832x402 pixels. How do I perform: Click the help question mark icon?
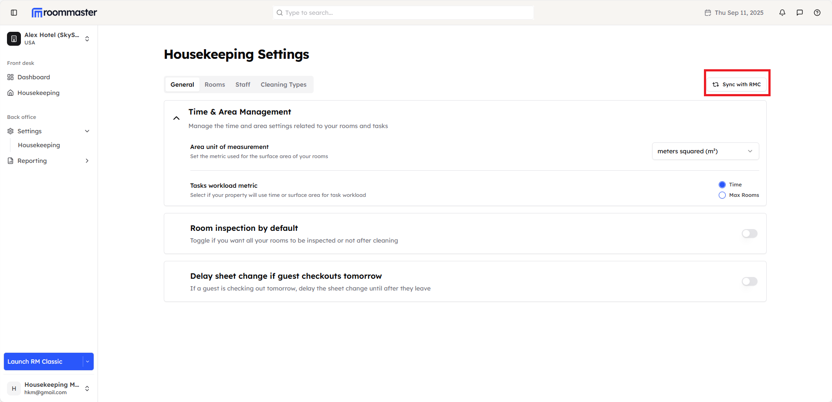pos(817,13)
